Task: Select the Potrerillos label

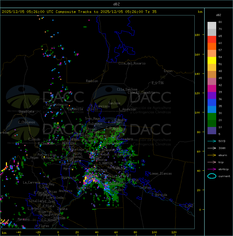Action: pos(47,155)
